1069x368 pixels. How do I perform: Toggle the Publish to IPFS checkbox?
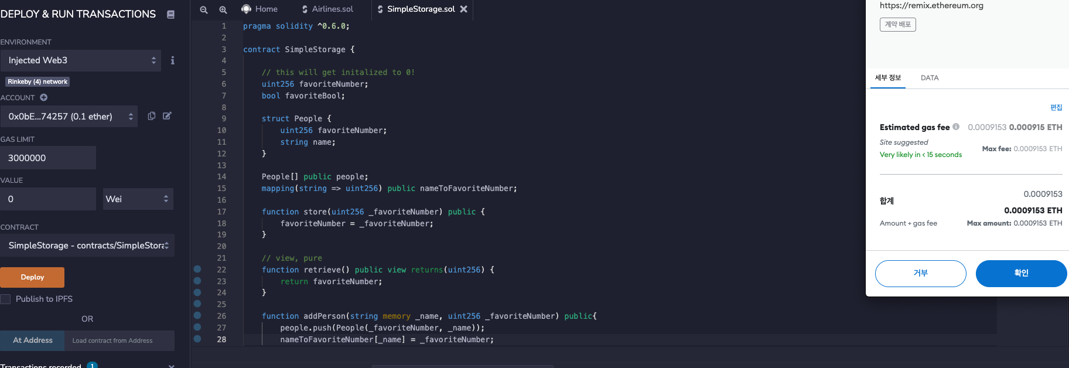click(x=5, y=299)
